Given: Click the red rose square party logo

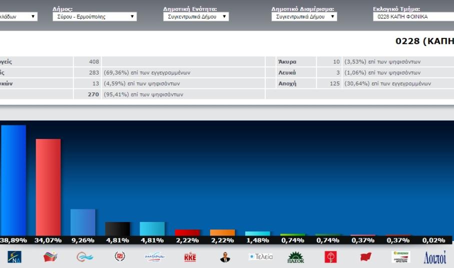Looking at the screenshot, I should point(330,257).
